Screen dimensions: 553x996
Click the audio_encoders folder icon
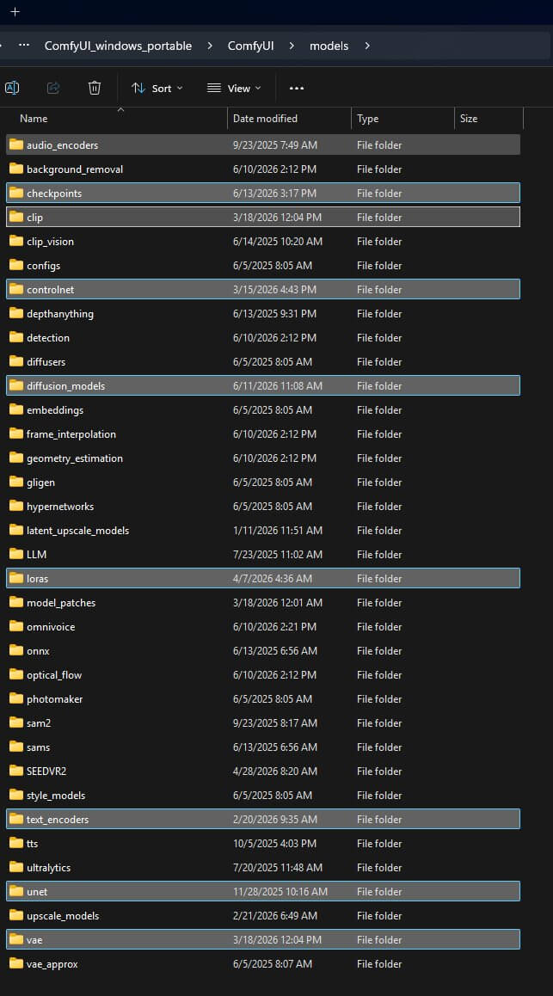(x=16, y=144)
